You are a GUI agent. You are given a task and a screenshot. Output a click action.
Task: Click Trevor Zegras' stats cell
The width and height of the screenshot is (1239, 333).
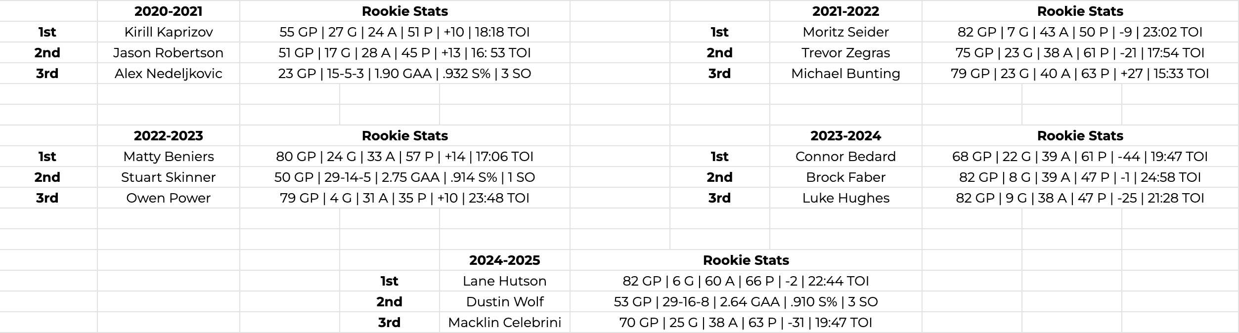point(1080,53)
